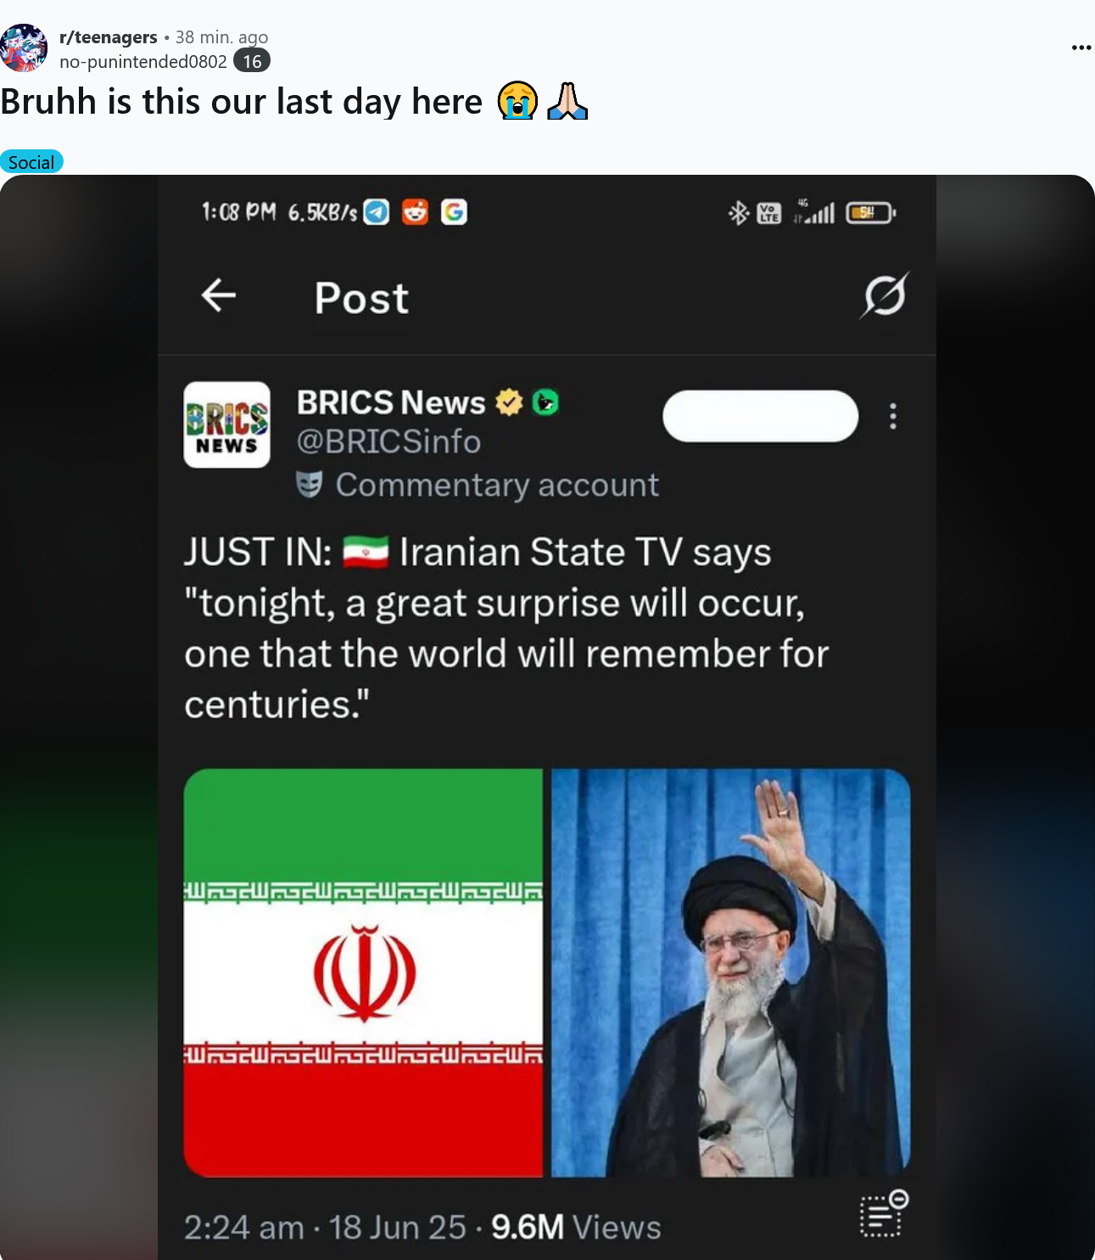Open the Iran flag image
The width and height of the screenshot is (1095, 1260).
[x=363, y=972]
